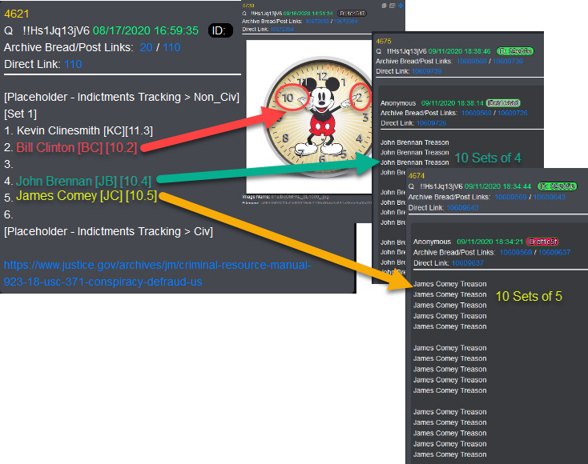Open Direct Link 10609726
The image size is (588, 464).
pyautogui.click(x=431, y=123)
